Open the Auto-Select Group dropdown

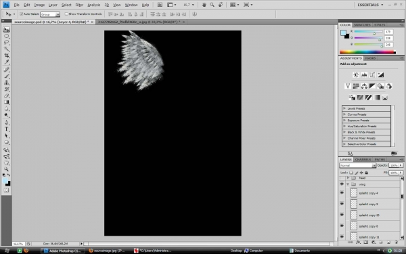[50, 14]
